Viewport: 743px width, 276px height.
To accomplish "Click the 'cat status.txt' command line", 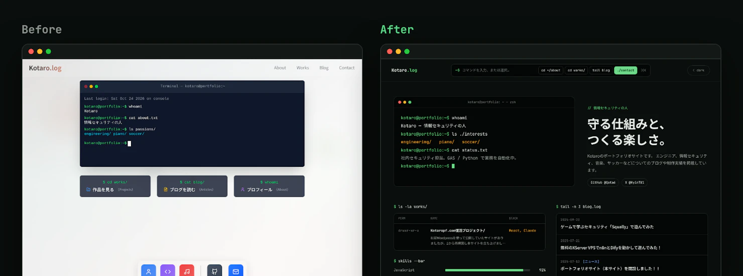I will [x=444, y=150].
